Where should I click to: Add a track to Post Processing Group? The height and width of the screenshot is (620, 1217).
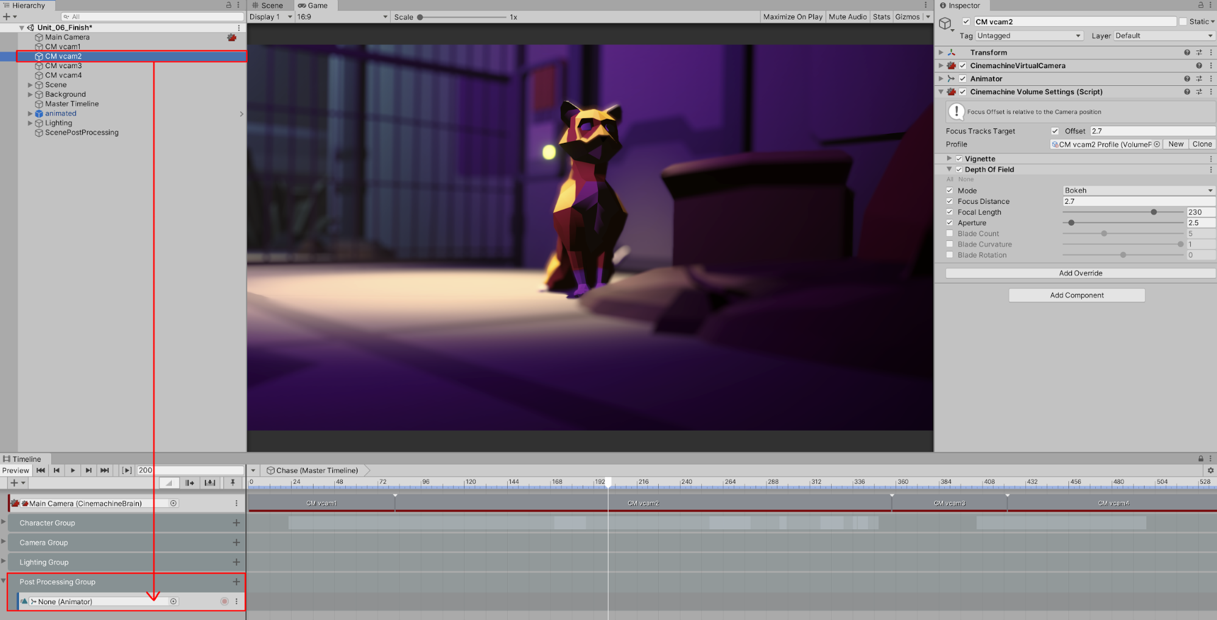coord(236,582)
